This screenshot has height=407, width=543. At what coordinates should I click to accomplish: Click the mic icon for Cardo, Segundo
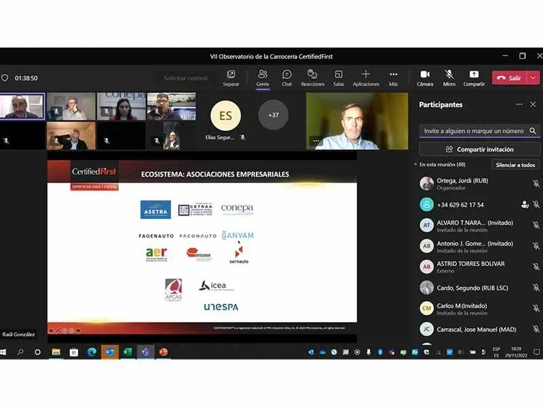pos(536,288)
